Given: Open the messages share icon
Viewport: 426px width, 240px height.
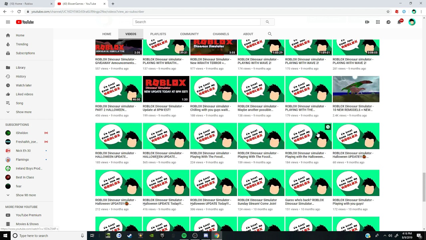Looking at the screenshot, I should pos(388,22).
